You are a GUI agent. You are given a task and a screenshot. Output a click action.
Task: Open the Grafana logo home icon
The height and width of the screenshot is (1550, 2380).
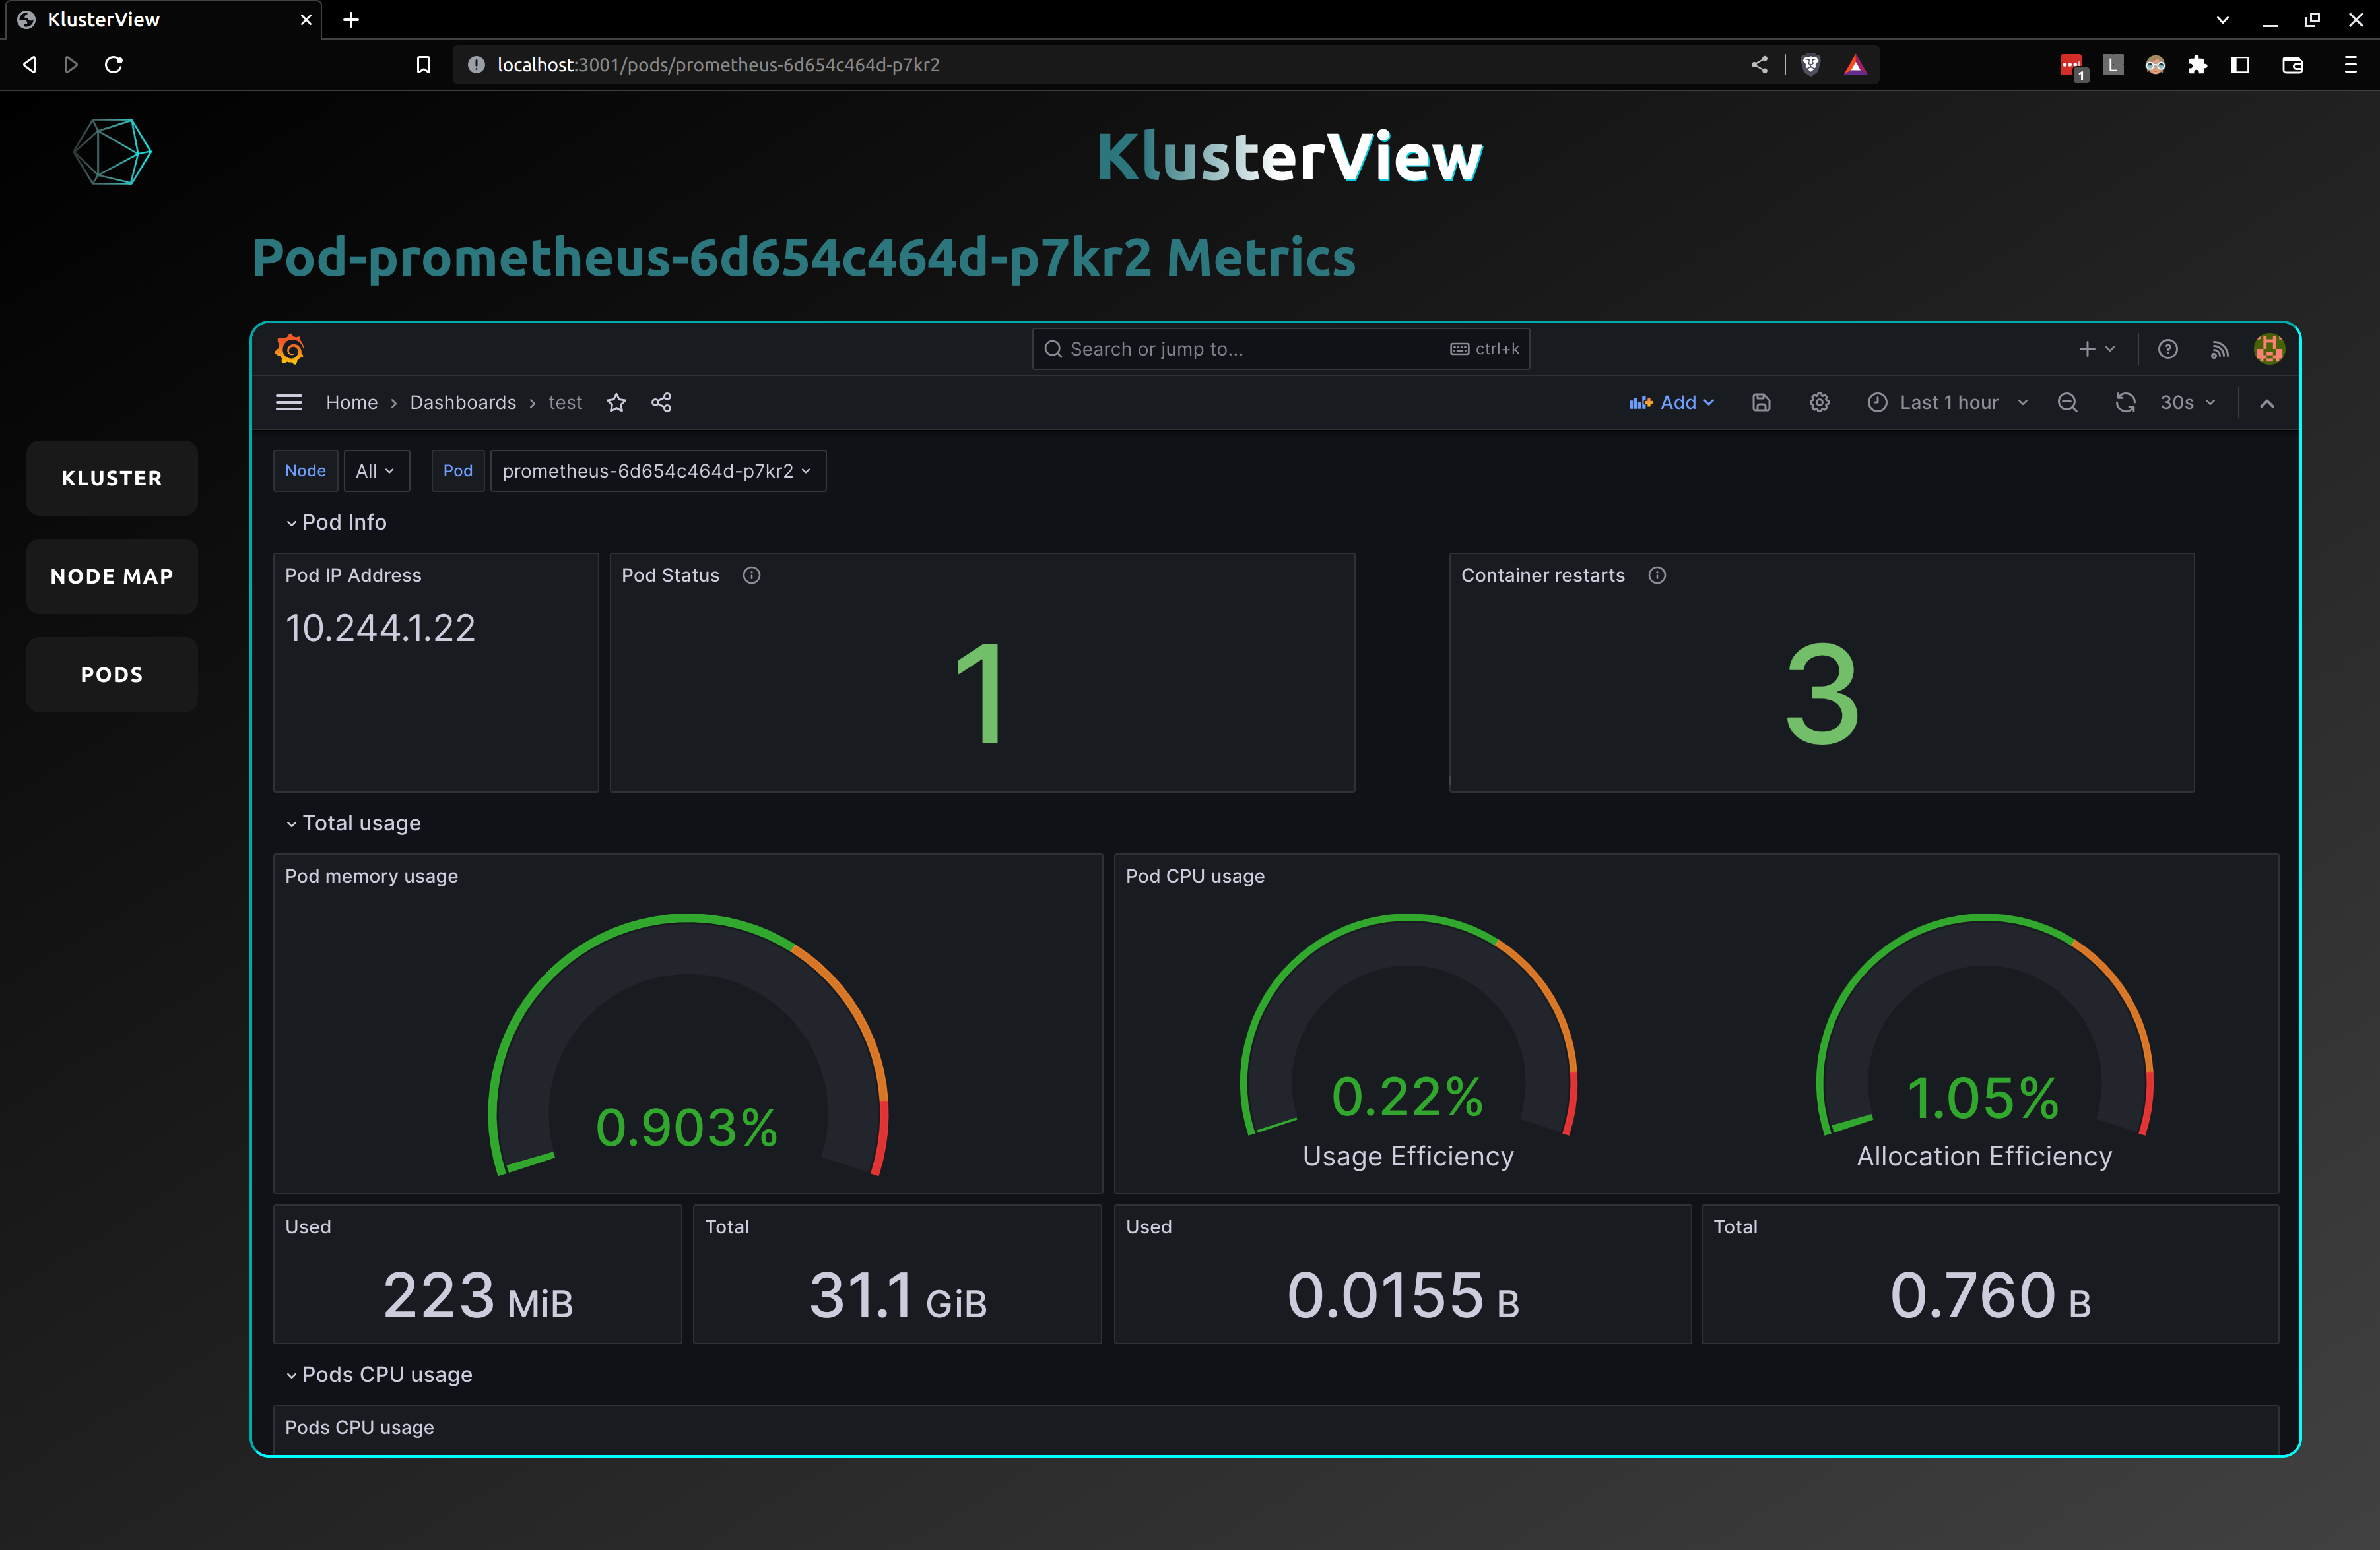pyautogui.click(x=290, y=349)
